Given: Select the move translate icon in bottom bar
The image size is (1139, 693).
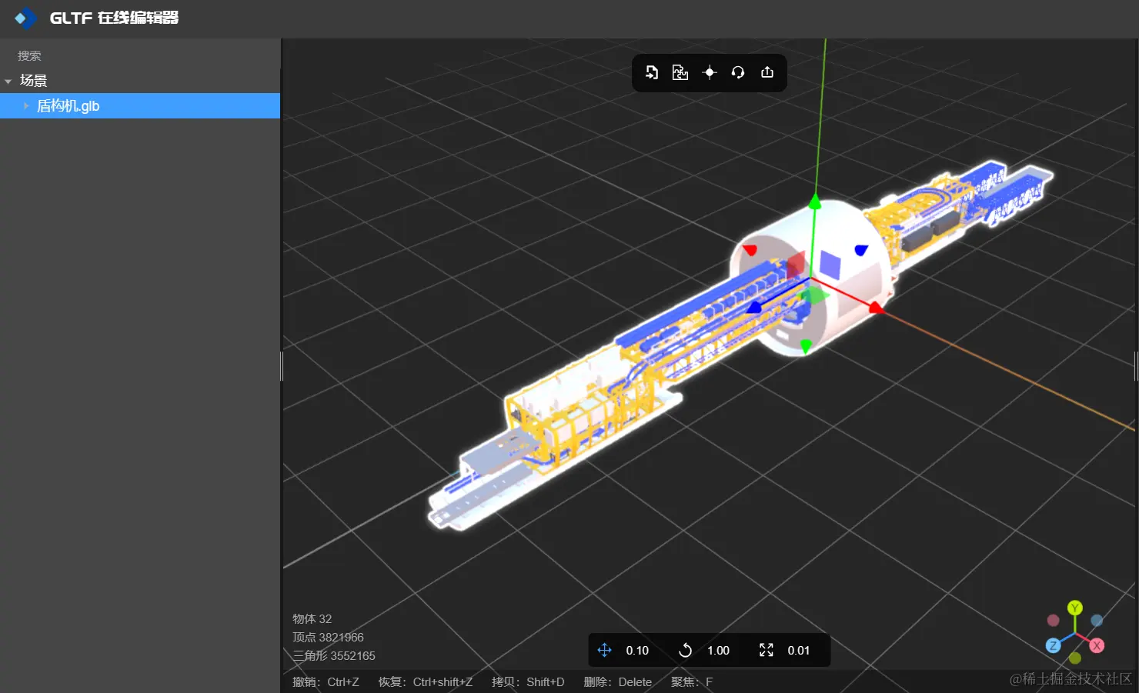Looking at the screenshot, I should tap(604, 650).
